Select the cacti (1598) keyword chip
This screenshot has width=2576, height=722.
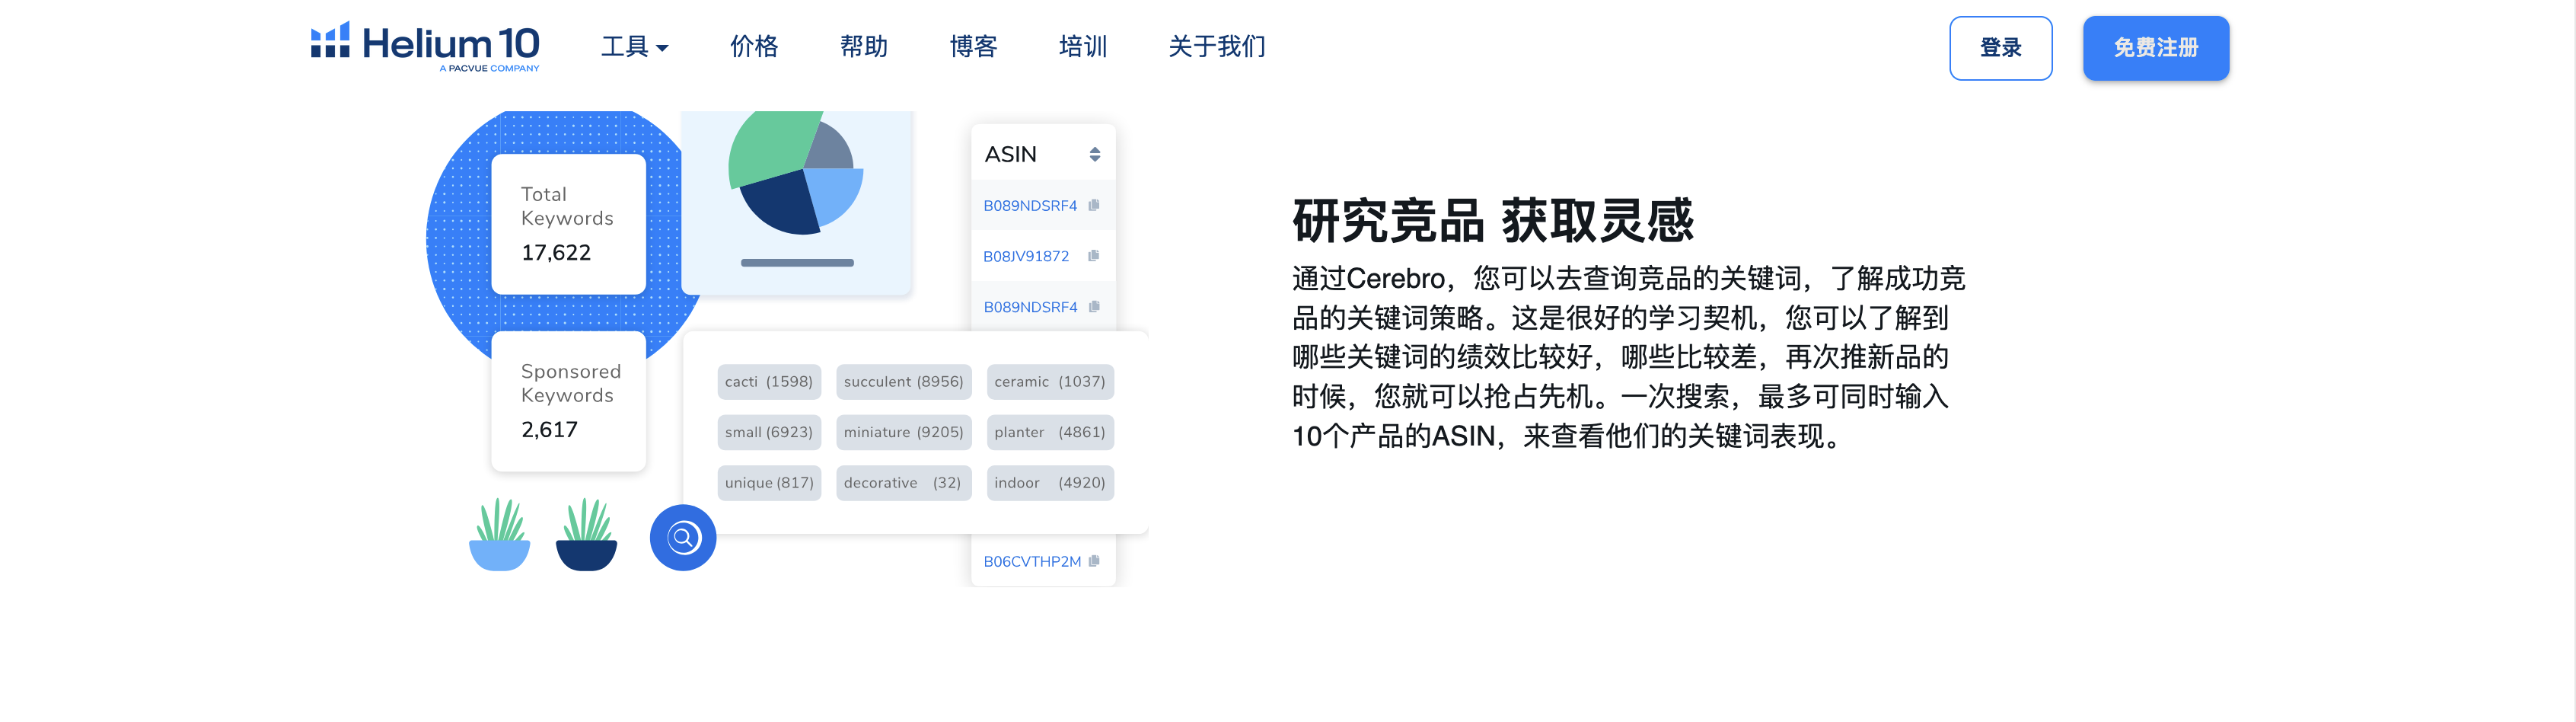768,382
